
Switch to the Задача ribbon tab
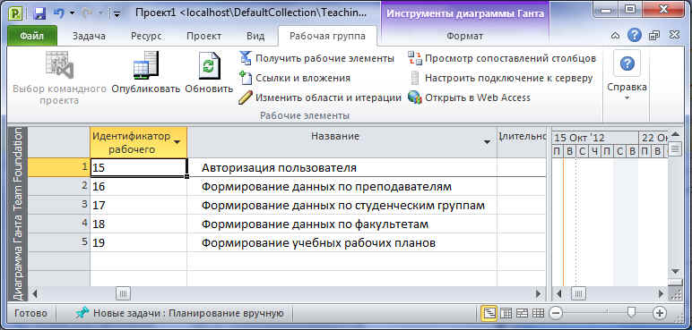(89, 36)
